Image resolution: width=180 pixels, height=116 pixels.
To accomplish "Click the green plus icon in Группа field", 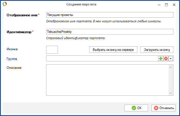I will pyautogui.click(x=161, y=59).
